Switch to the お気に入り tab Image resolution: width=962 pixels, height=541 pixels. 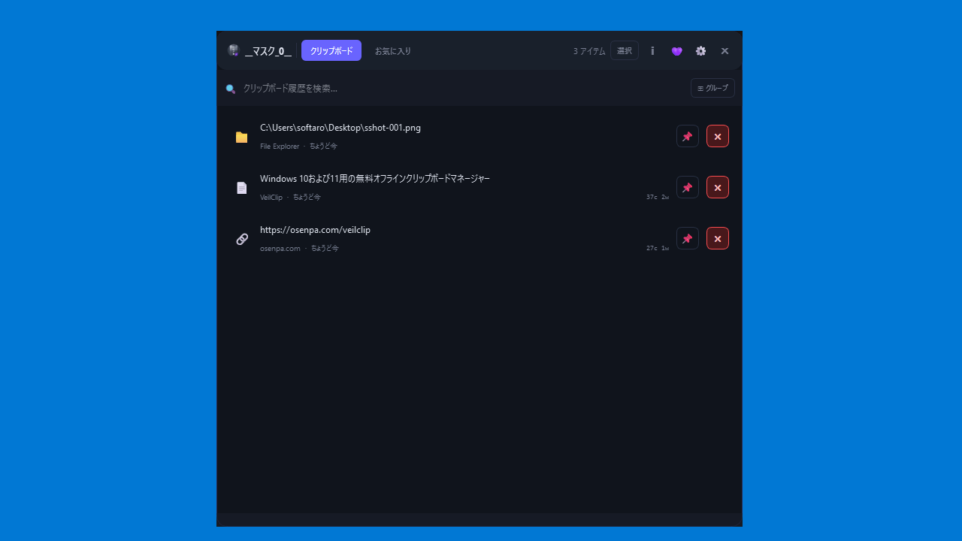(x=393, y=51)
